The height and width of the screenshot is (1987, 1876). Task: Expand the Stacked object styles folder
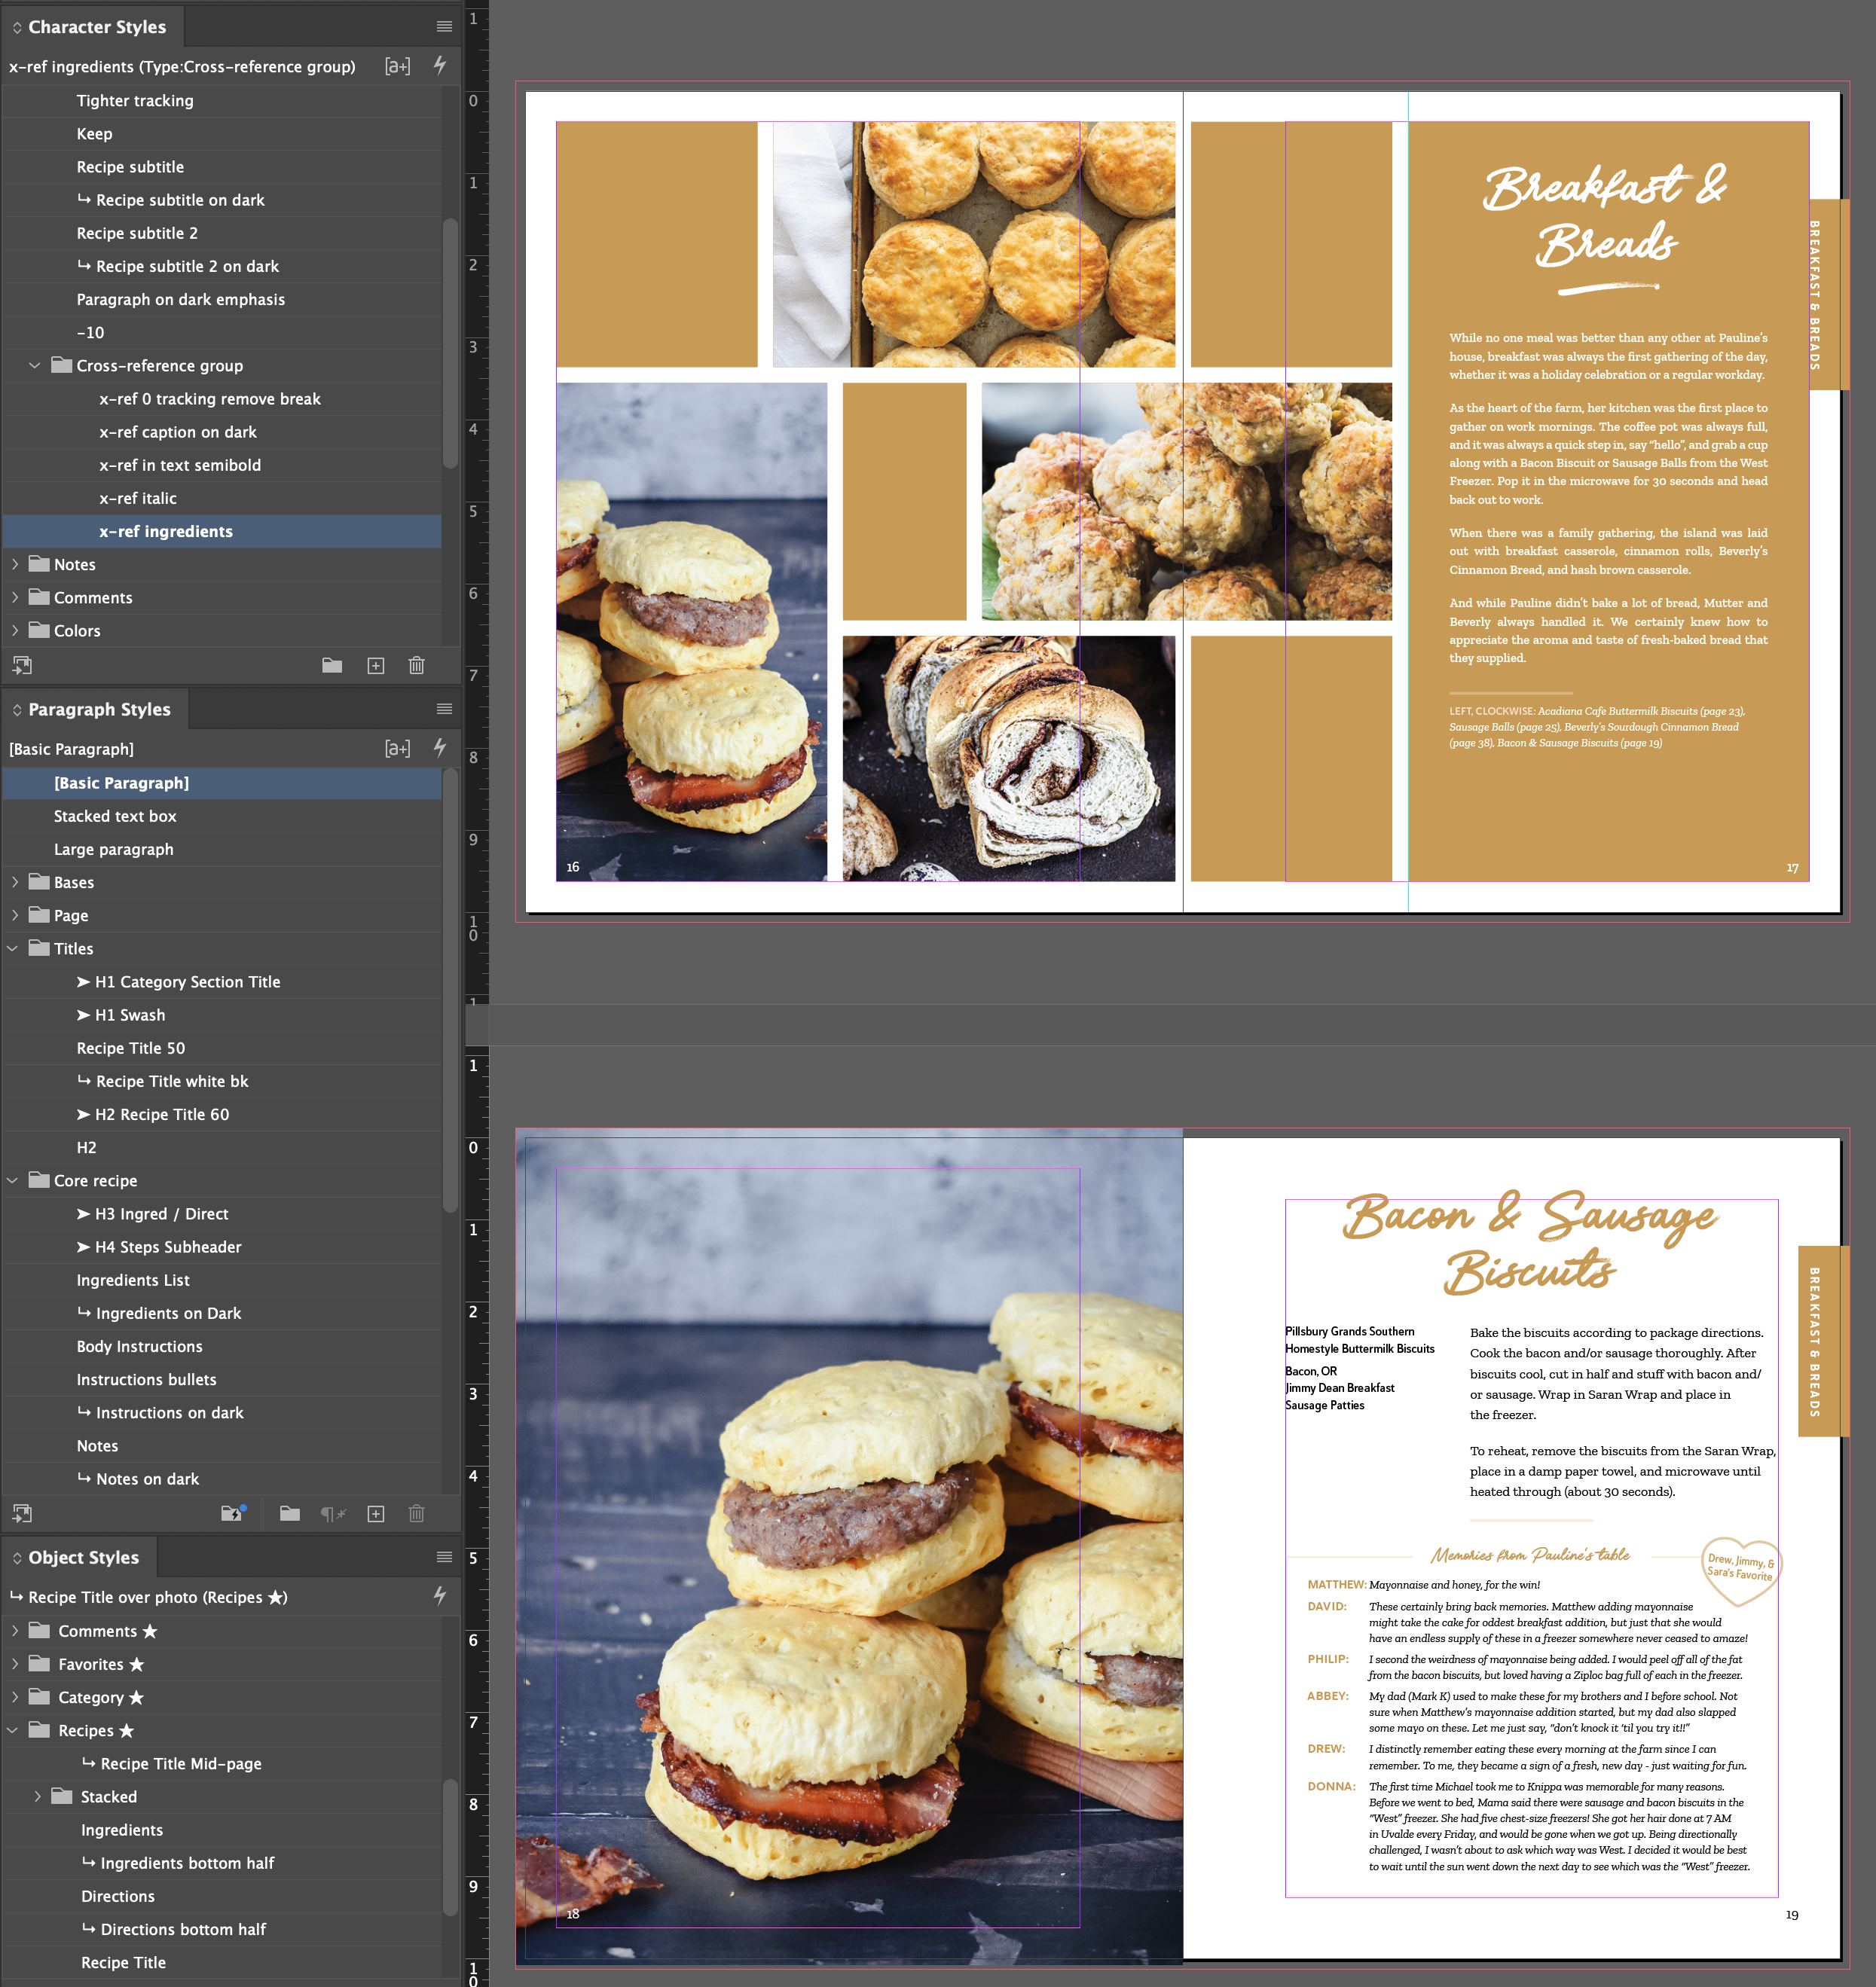point(38,1796)
